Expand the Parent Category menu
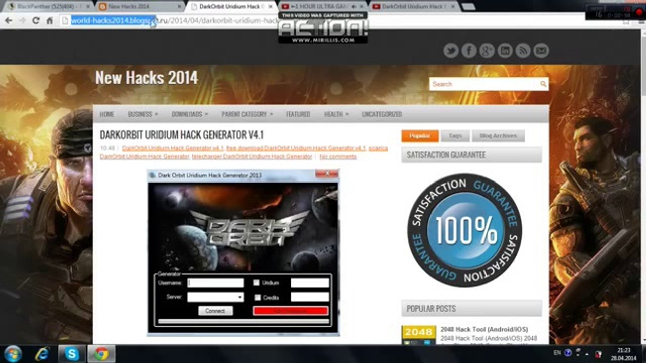 (247, 114)
